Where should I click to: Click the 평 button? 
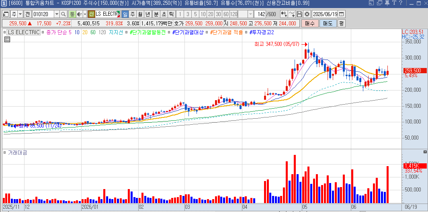342,23
